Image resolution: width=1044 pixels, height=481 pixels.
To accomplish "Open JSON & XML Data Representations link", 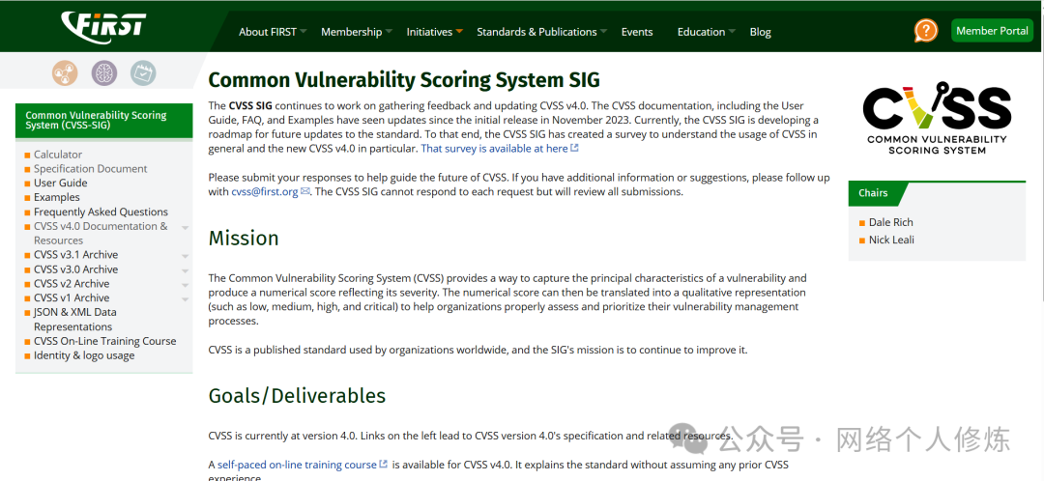I will click(x=75, y=320).
